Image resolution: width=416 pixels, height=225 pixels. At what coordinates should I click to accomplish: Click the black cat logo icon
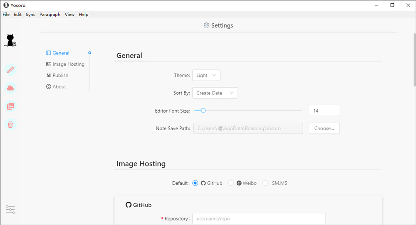pos(10,40)
